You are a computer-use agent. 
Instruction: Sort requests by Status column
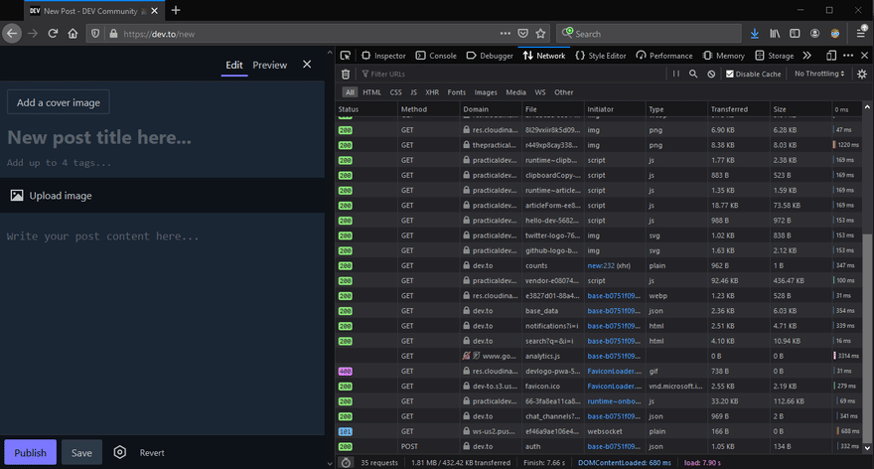(366, 109)
